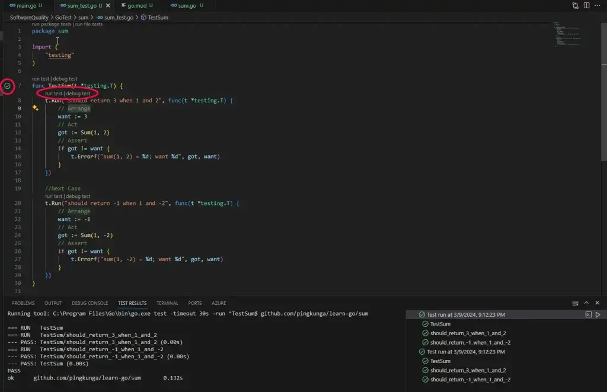Close the sum_test.go editor tab
The image size is (607, 392).
[108, 5]
